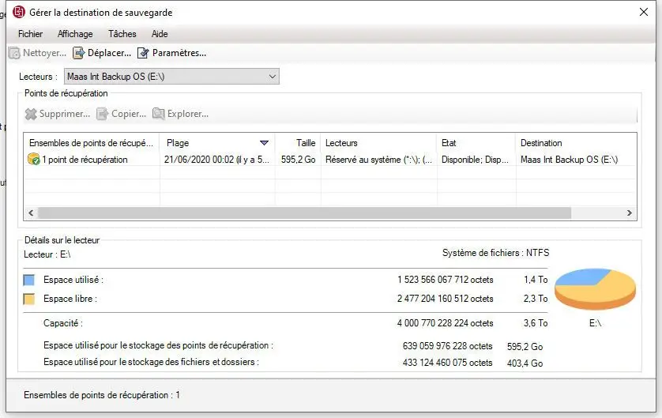Click the Taille column header

coord(298,143)
